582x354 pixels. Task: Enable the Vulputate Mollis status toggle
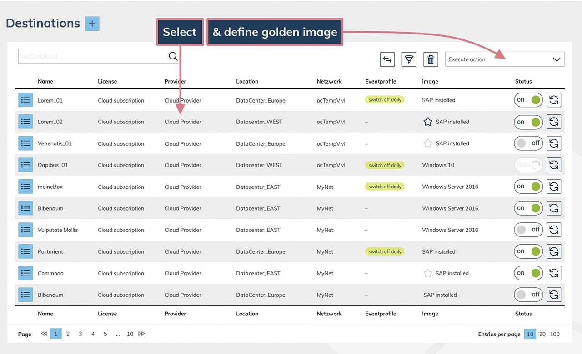[528, 230]
